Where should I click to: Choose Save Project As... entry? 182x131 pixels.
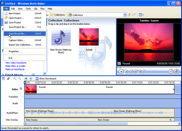tap(25, 27)
